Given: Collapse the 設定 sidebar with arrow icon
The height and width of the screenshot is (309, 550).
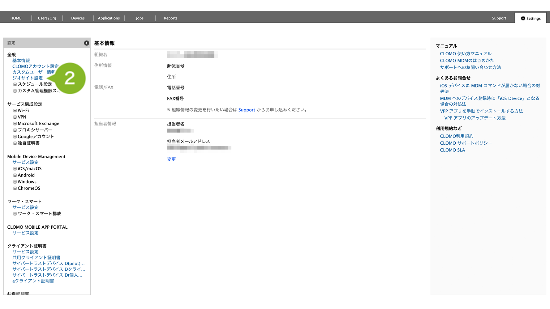Looking at the screenshot, I should pyautogui.click(x=87, y=43).
